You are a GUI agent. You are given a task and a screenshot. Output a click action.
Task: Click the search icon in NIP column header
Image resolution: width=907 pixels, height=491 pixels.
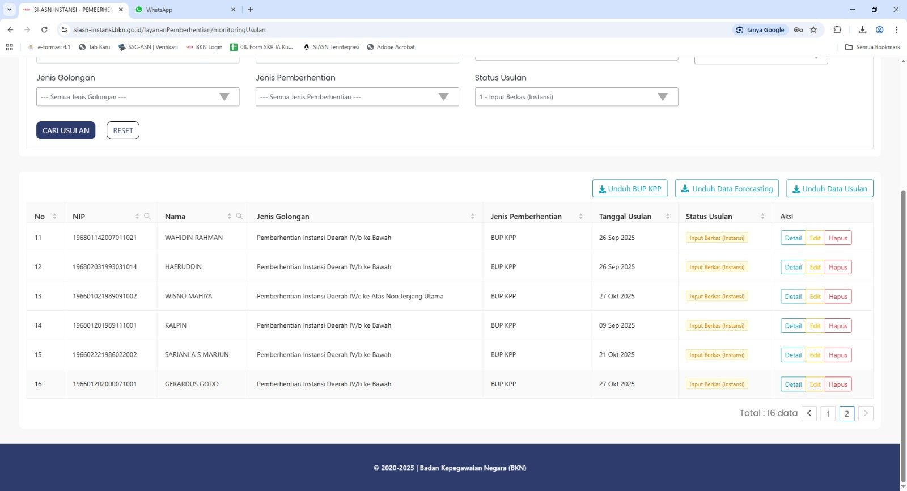[x=147, y=217]
